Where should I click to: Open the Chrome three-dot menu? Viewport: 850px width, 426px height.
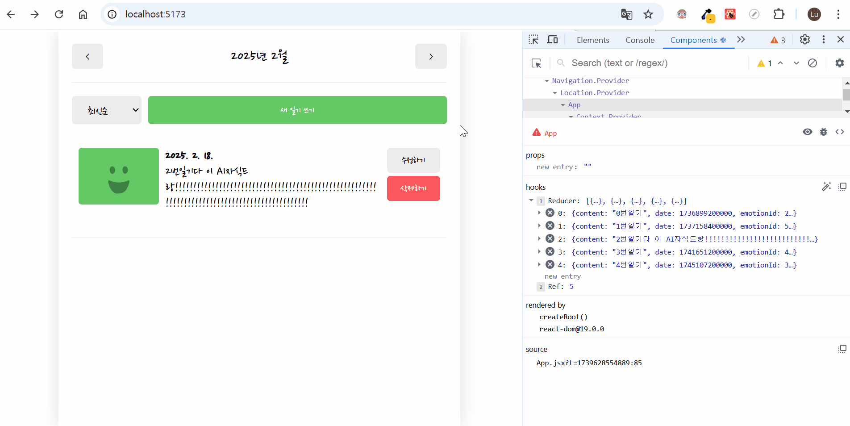pyautogui.click(x=838, y=14)
